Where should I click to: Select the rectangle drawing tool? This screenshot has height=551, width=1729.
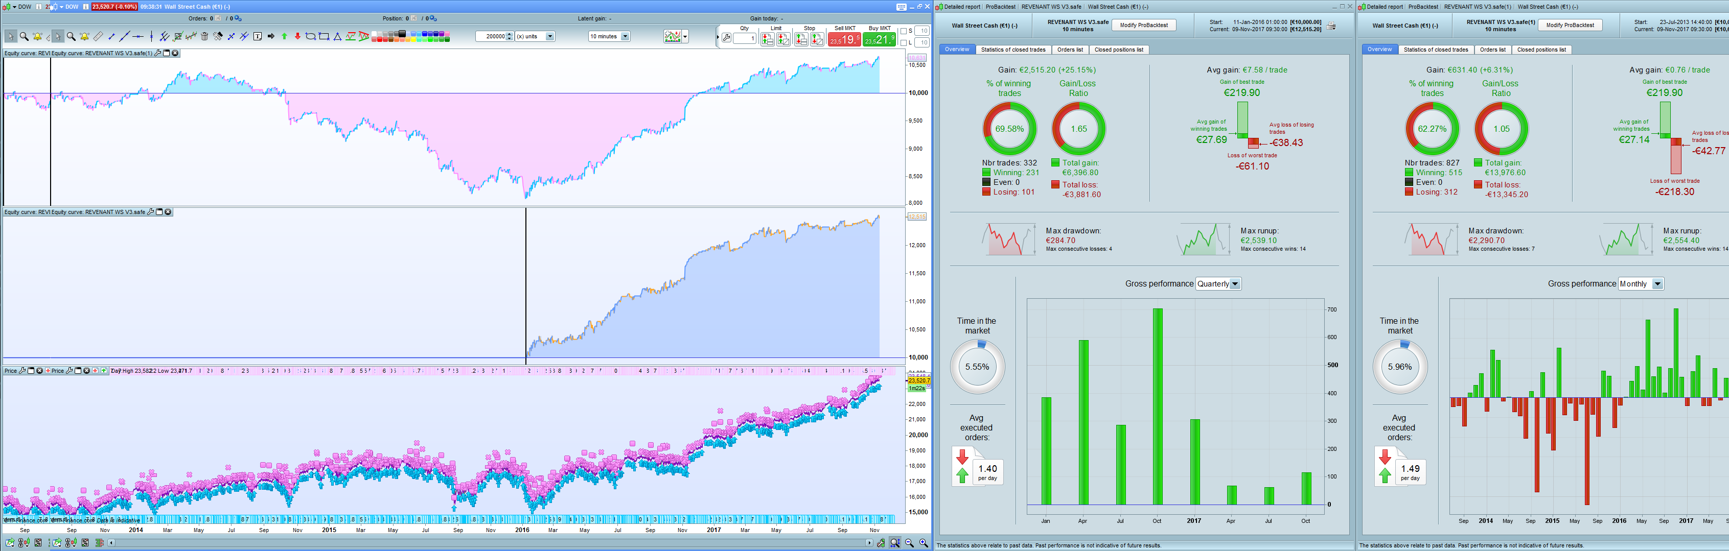tap(324, 36)
